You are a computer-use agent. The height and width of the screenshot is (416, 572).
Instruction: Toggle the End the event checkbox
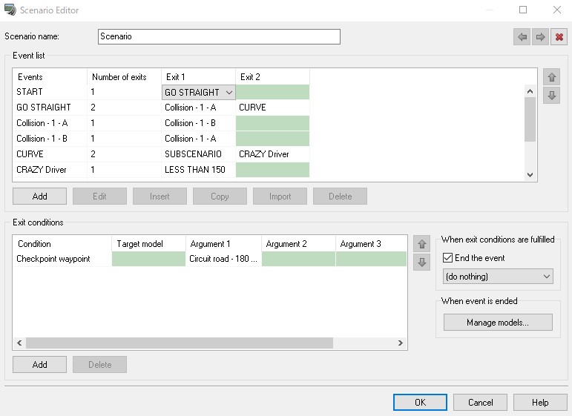pos(447,258)
